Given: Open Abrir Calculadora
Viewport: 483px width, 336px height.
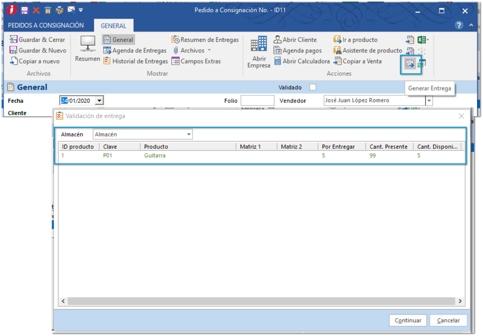Looking at the screenshot, I should [302, 61].
